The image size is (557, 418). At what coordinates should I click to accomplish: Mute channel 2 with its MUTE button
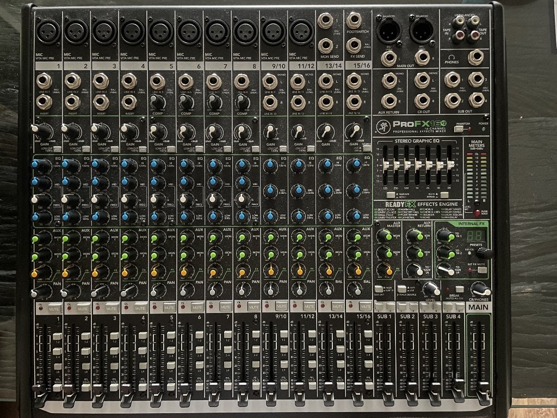tap(83, 309)
